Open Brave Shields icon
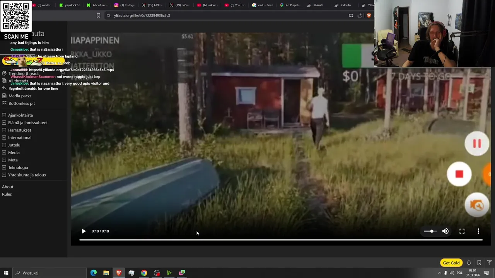 click(x=369, y=15)
